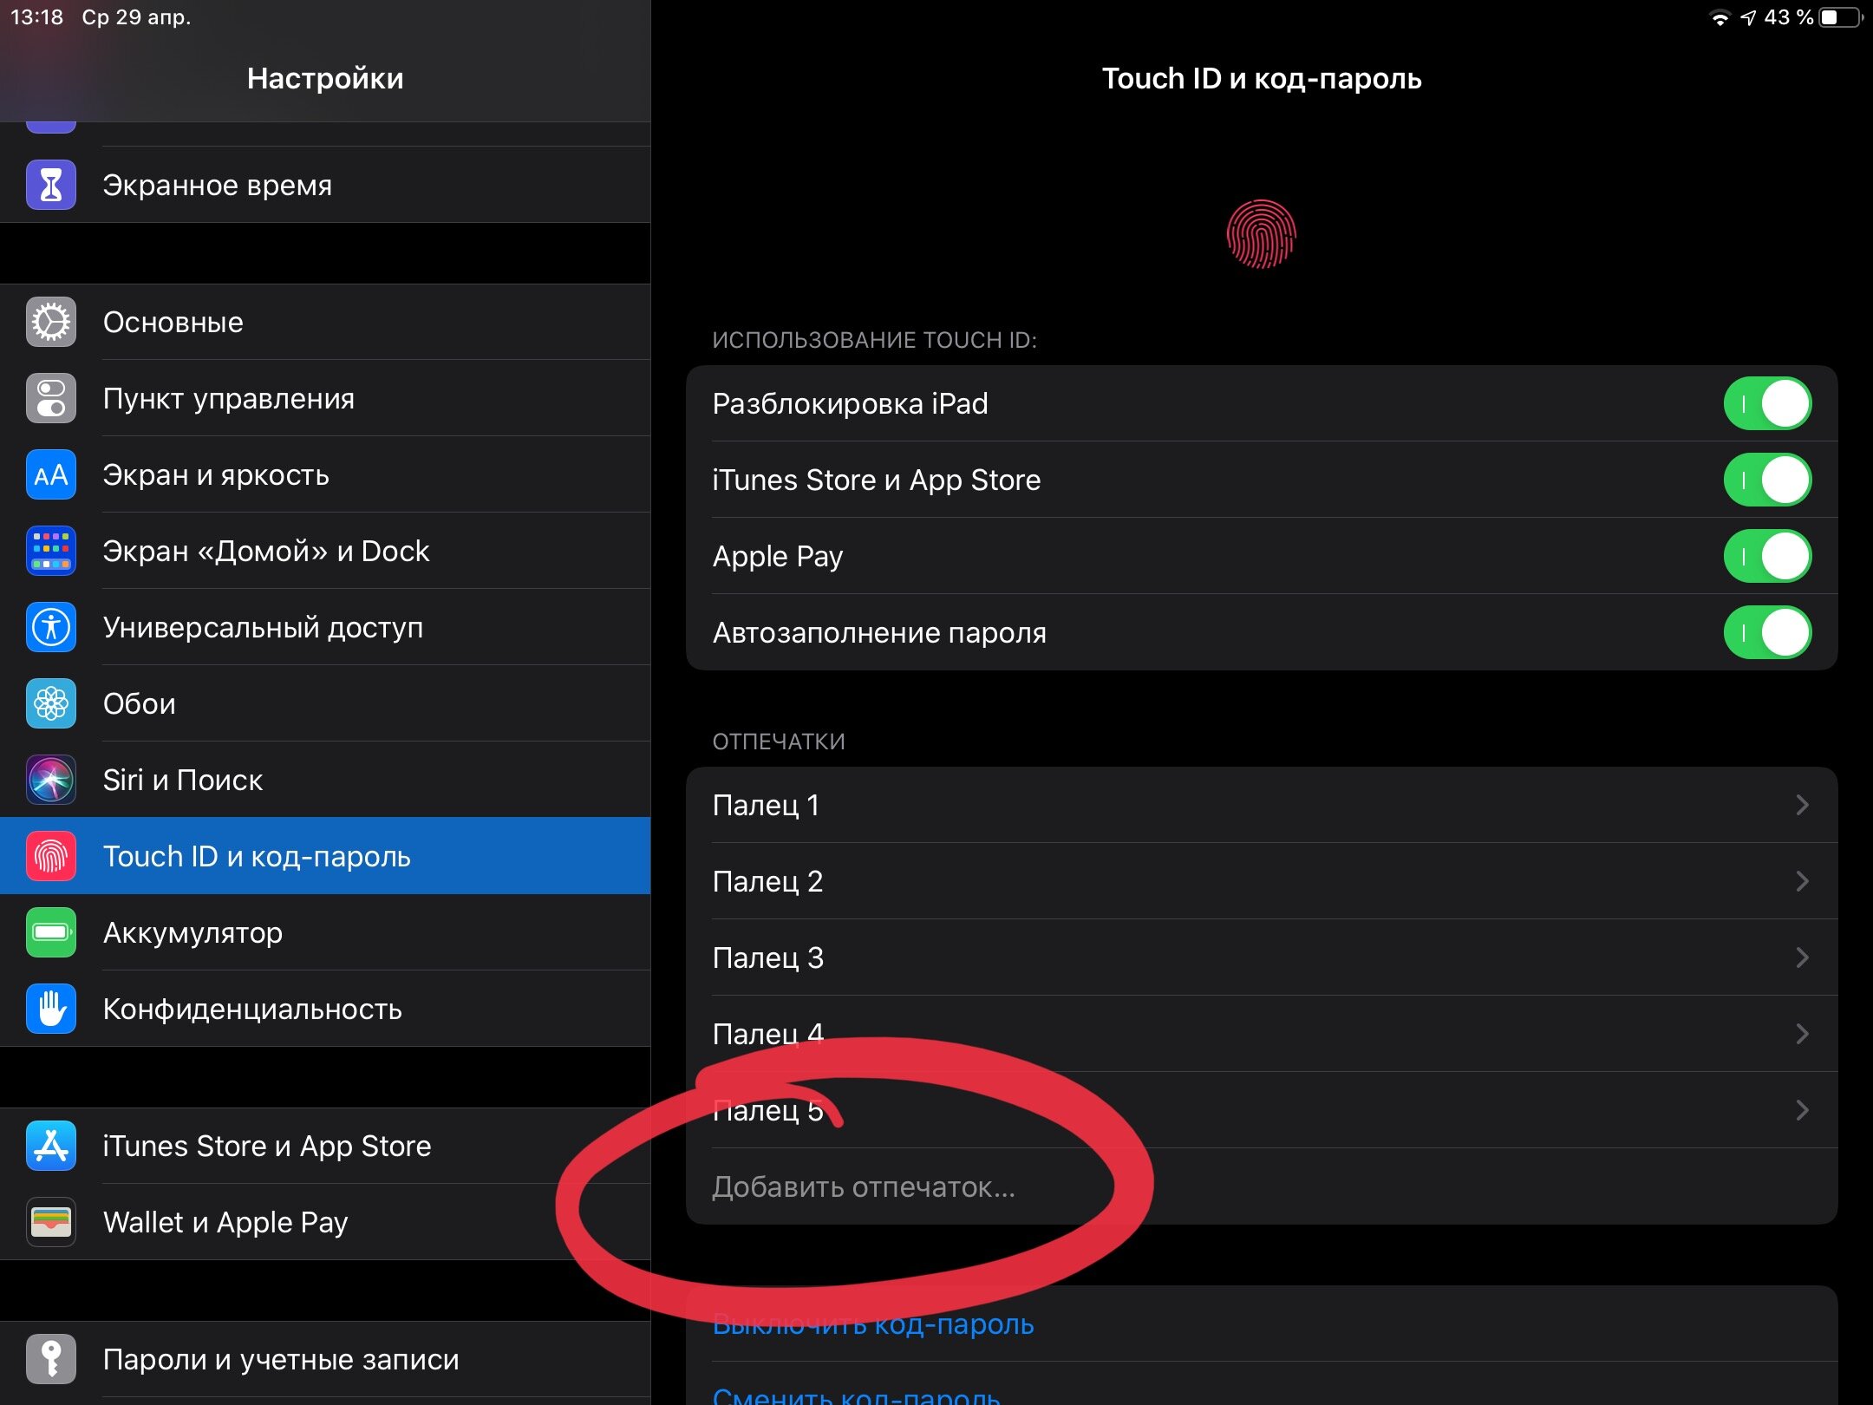Image resolution: width=1873 pixels, height=1405 pixels.
Task: Open Палец 2 chevron
Action: pos(1803,882)
